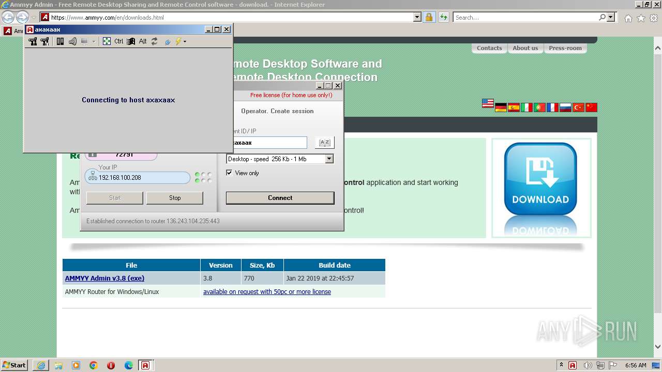
Task: Click the security lock icon in address bar
Action: 429,17
